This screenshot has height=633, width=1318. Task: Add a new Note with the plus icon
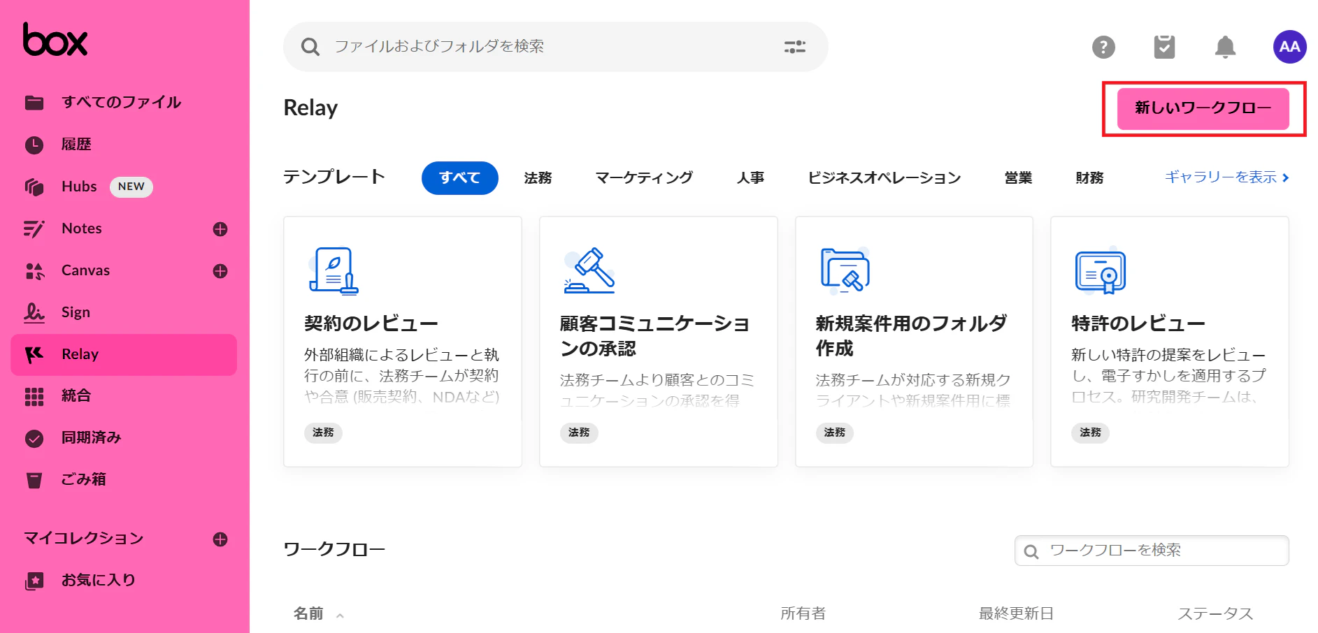(x=220, y=229)
